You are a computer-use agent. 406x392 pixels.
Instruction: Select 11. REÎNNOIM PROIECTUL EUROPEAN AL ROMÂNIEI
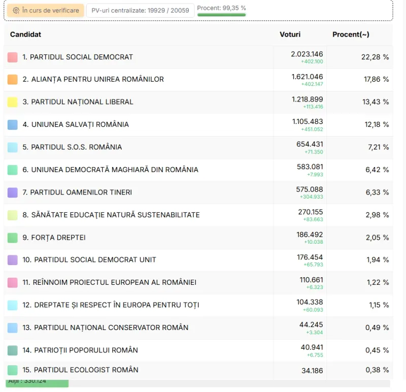point(109,282)
